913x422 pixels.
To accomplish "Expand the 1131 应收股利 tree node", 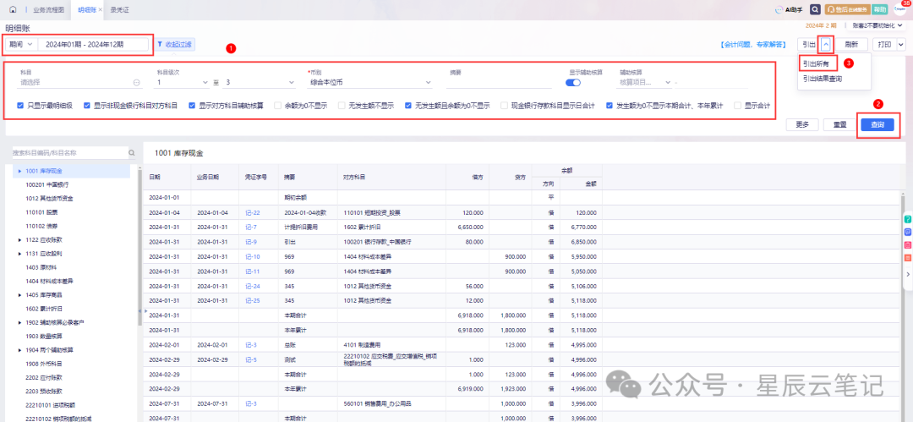I will coord(19,254).
